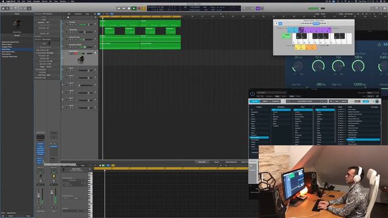The height and width of the screenshot is (218, 388).
Task: Open the Library from the control bar
Action: pyautogui.click(x=3, y=8)
